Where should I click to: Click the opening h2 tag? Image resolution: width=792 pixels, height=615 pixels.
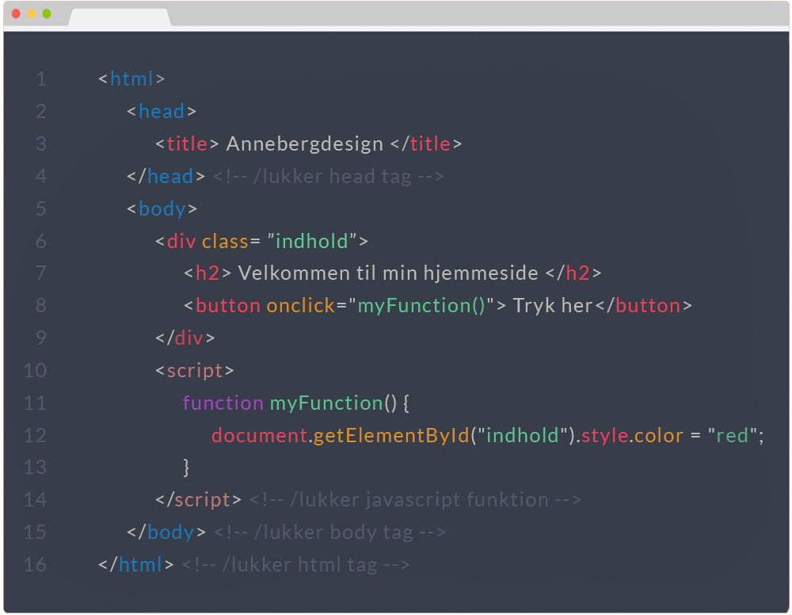207,273
